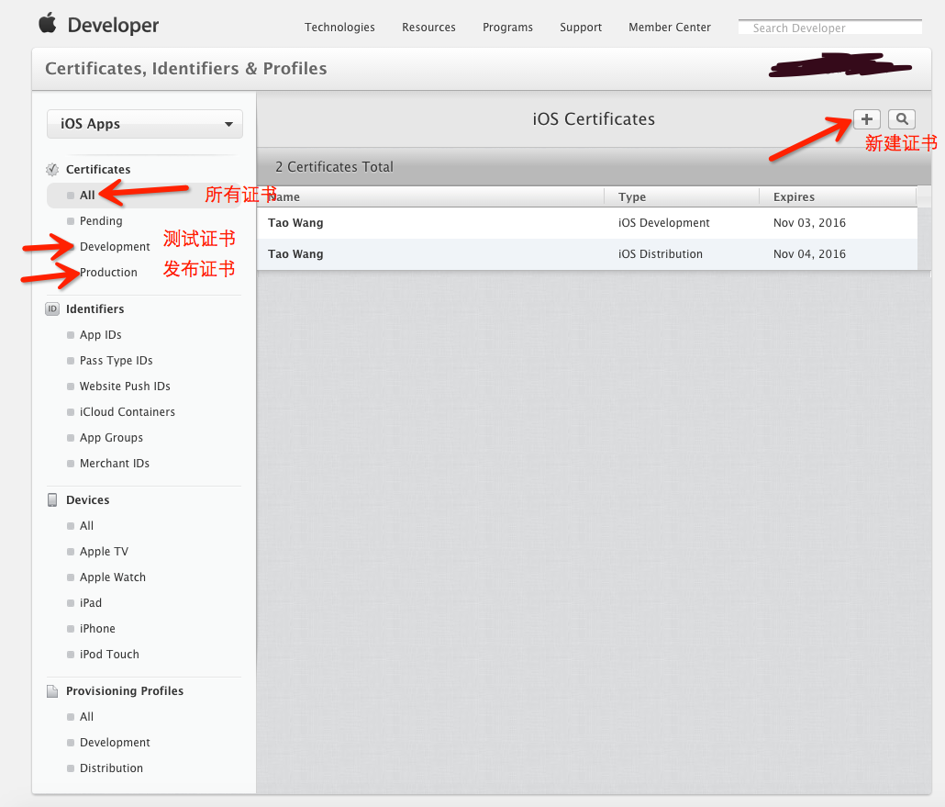Sort by the Type column header
Screen dimensions: 945x807
coord(682,196)
